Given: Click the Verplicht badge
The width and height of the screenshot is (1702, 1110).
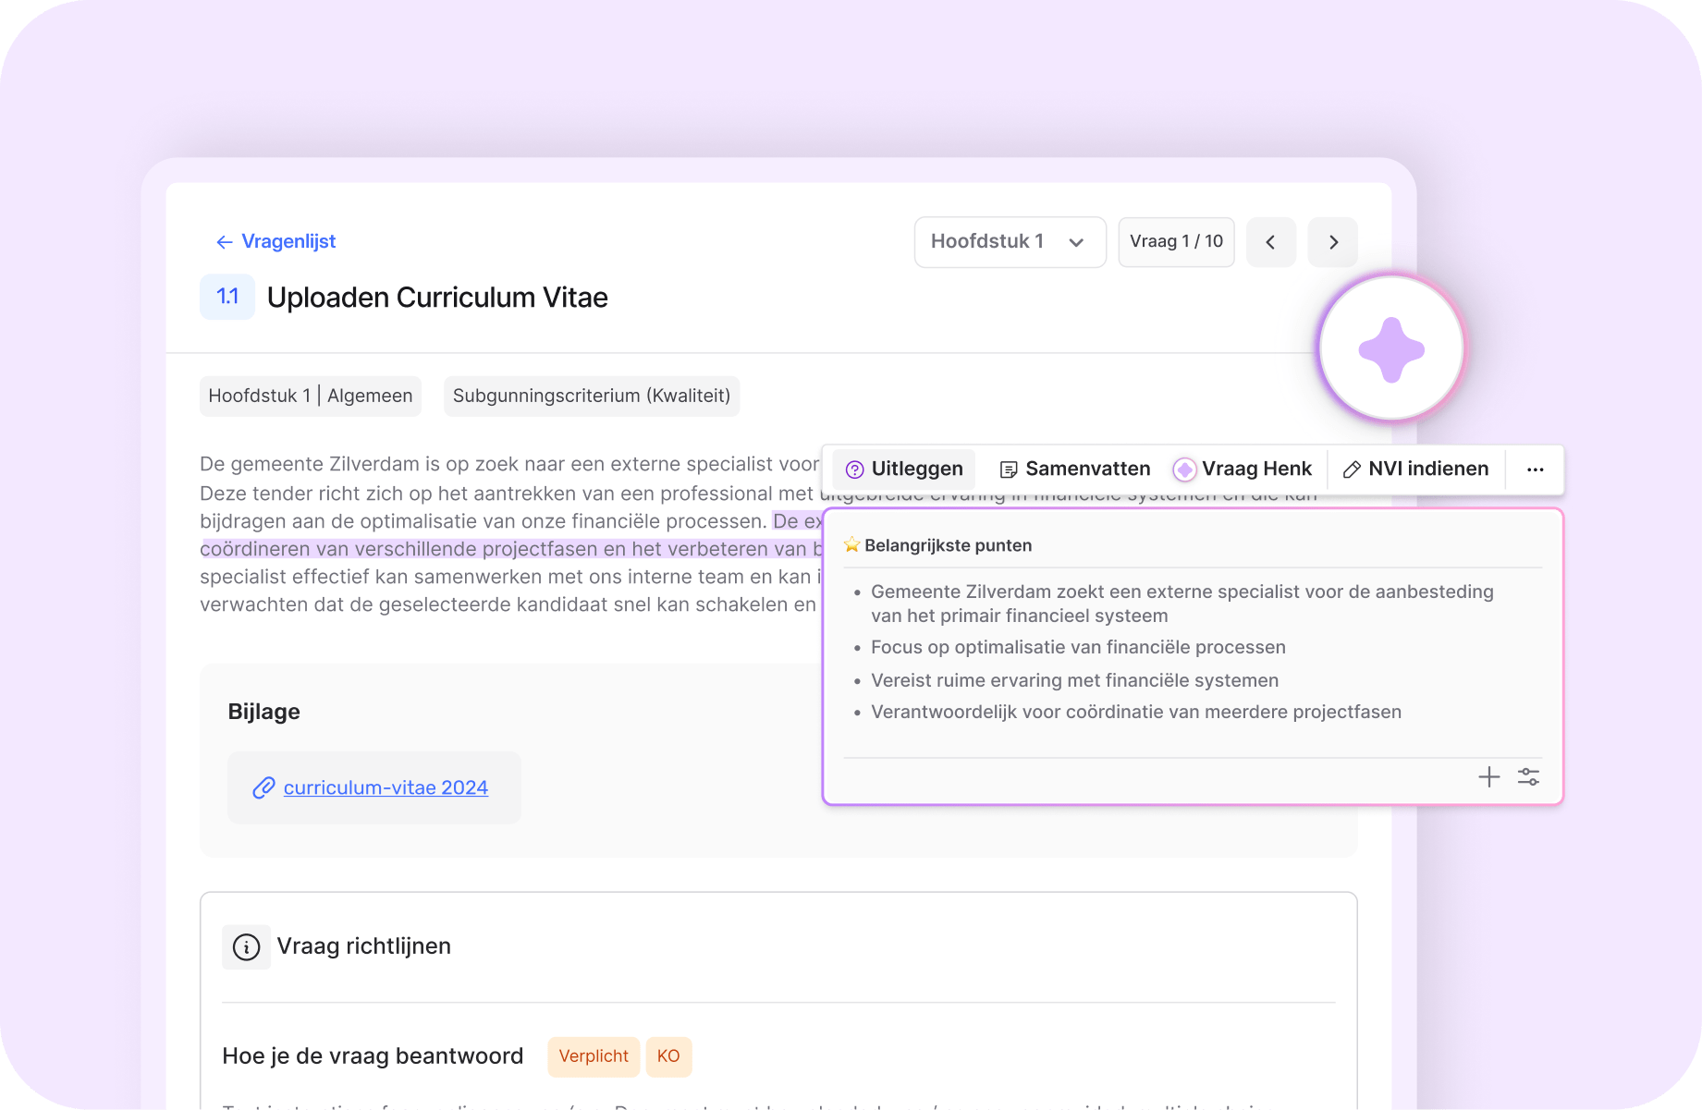Looking at the screenshot, I should click(x=594, y=1056).
